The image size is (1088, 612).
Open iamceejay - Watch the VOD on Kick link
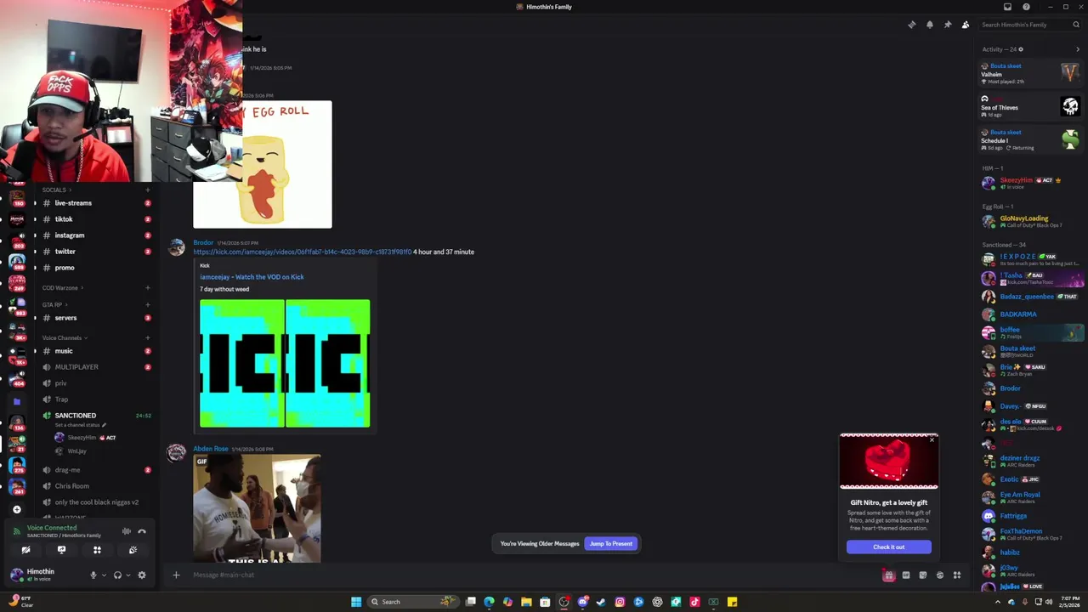tap(252, 277)
